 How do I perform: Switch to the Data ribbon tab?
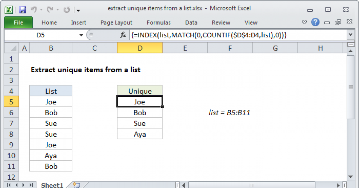[x=191, y=22]
